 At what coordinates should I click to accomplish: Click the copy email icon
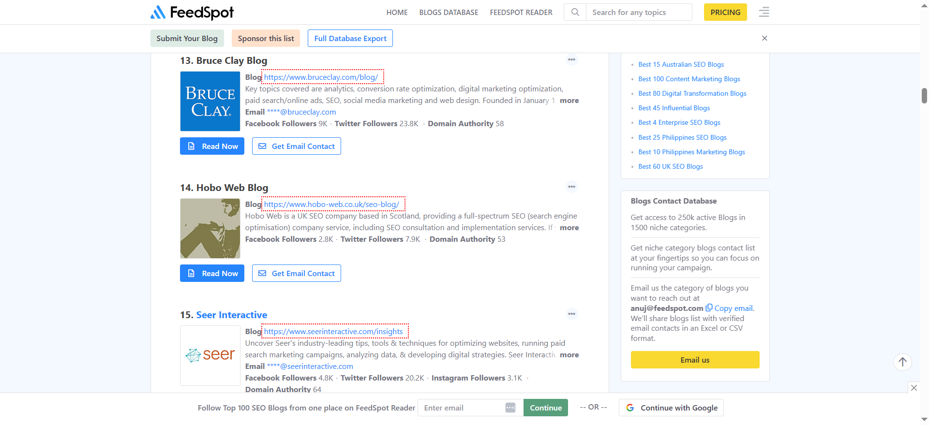[x=709, y=308]
